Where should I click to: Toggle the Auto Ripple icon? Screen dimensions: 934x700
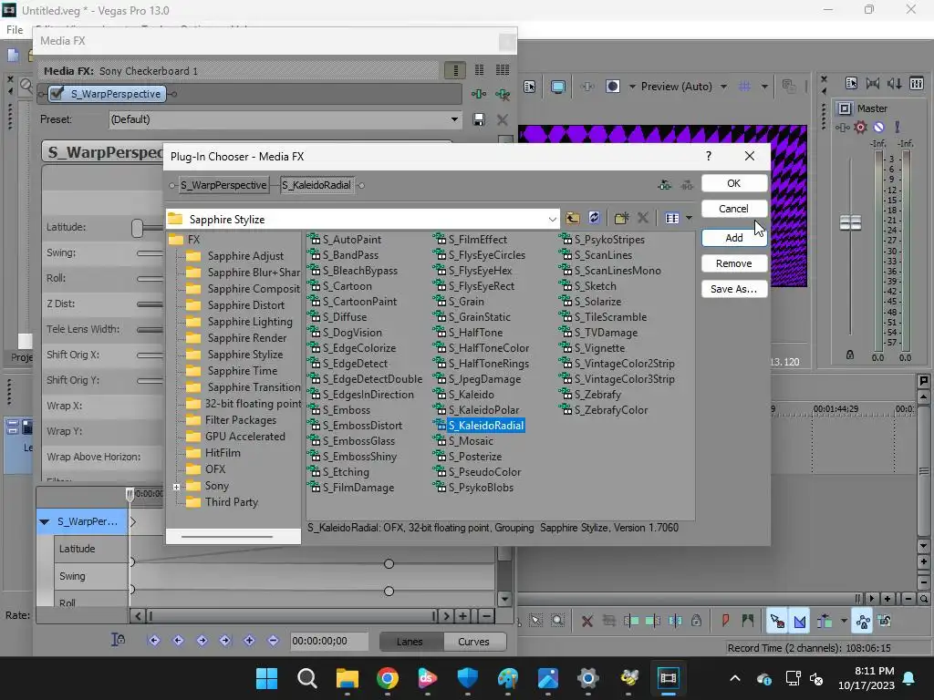click(825, 622)
